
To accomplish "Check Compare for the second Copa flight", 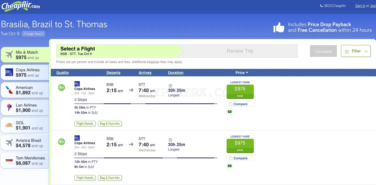I will click(231, 158).
